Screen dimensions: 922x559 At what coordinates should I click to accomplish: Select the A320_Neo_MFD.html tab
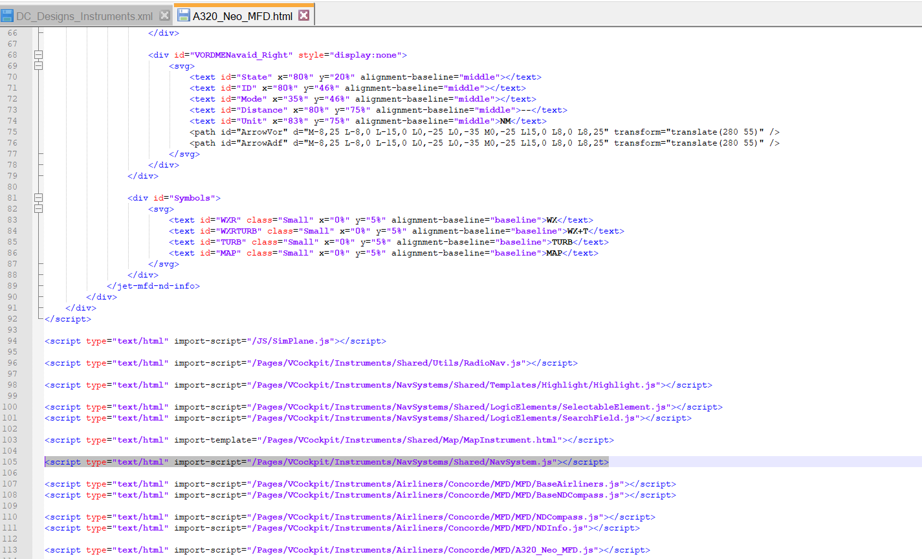coord(242,16)
